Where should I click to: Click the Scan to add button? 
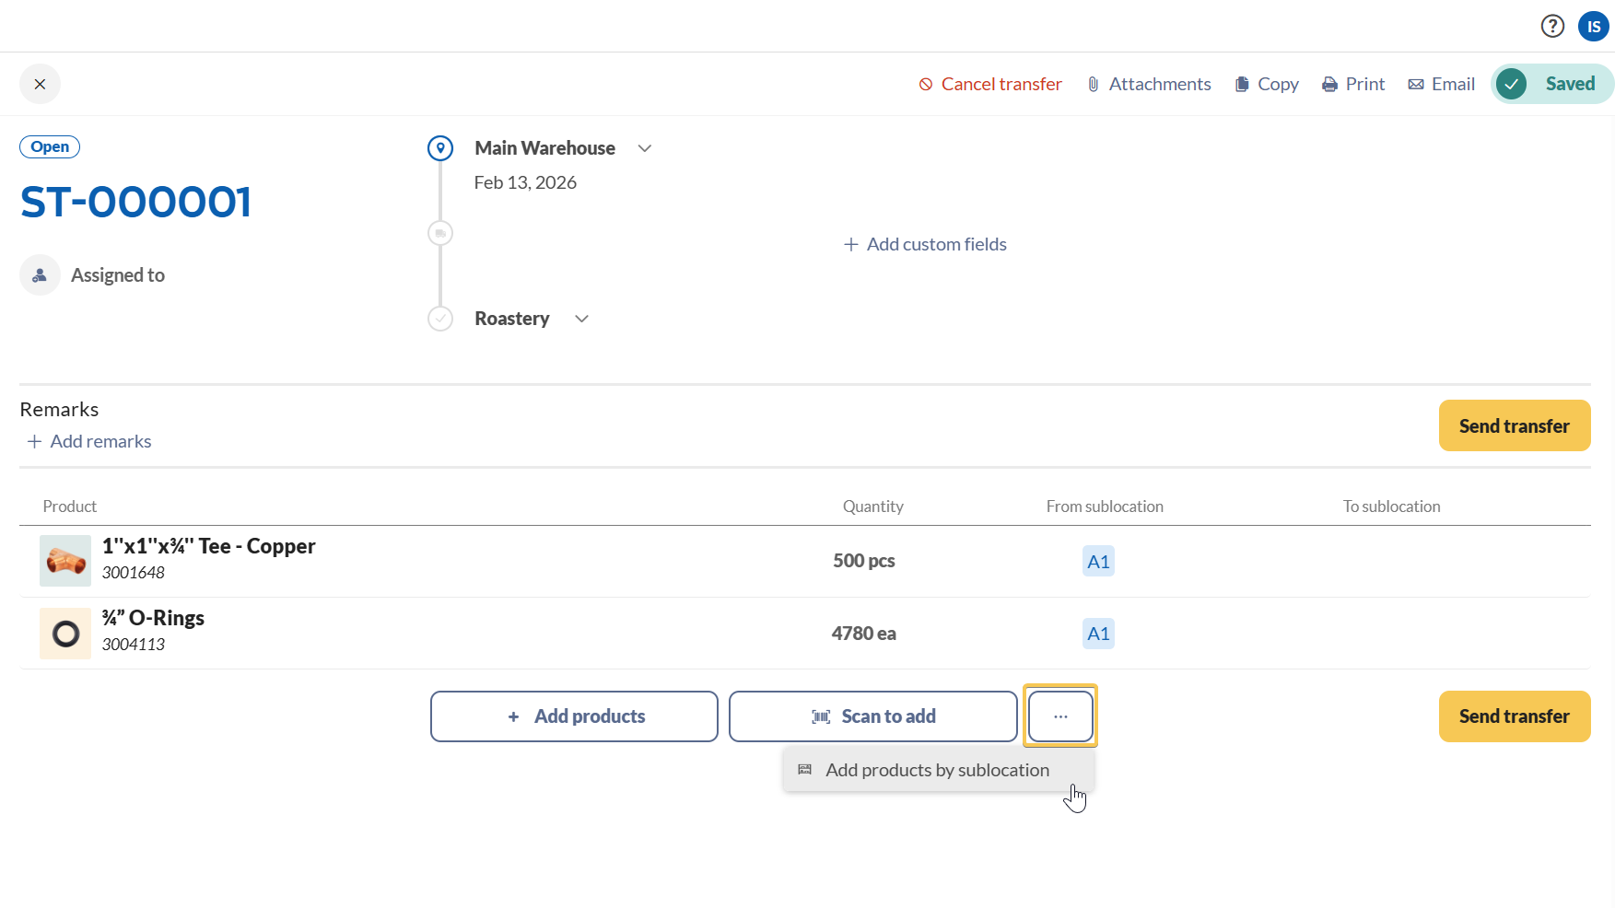pyautogui.click(x=872, y=716)
